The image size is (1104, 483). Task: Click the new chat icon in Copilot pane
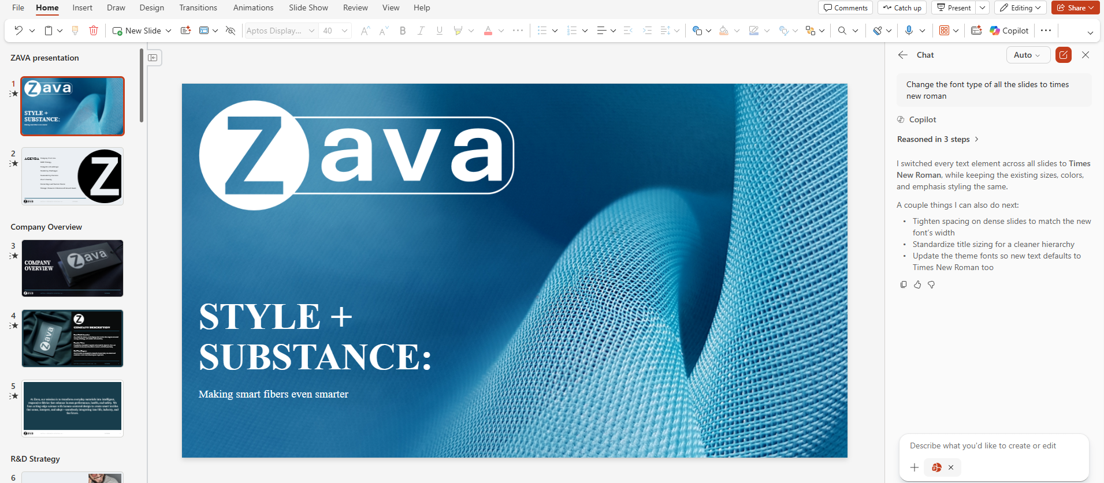[1064, 55]
